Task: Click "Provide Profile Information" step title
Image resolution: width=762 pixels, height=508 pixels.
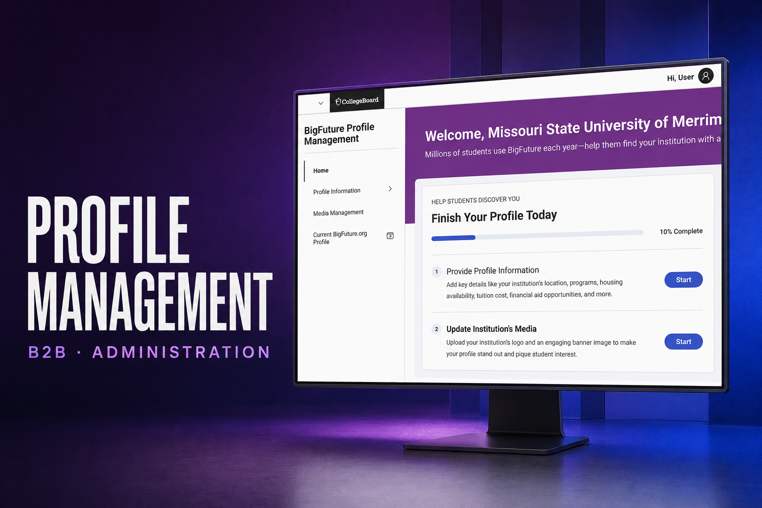Action: coord(493,271)
